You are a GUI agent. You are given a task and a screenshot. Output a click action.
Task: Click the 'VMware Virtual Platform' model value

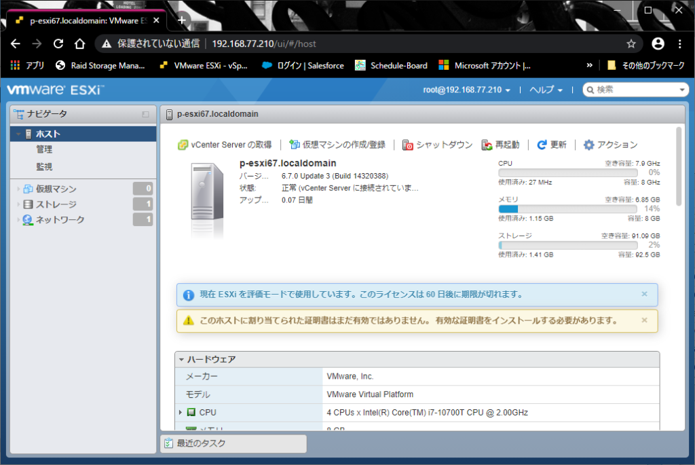point(370,394)
